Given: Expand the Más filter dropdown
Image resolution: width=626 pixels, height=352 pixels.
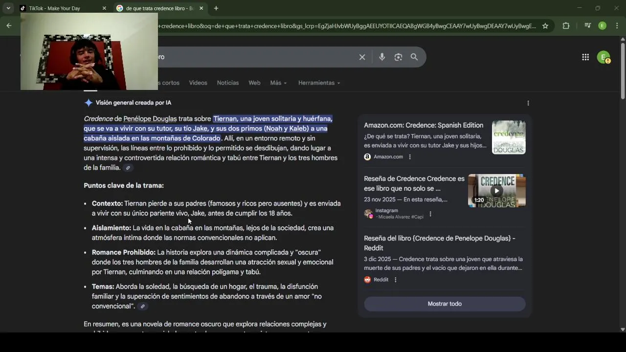Looking at the screenshot, I should [278, 83].
